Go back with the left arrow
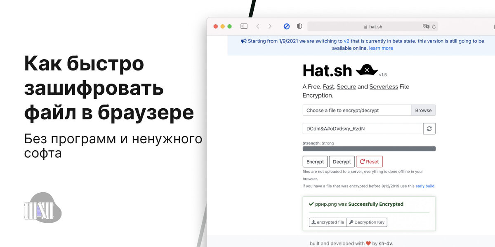This screenshot has width=495, height=247. coord(258,26)
